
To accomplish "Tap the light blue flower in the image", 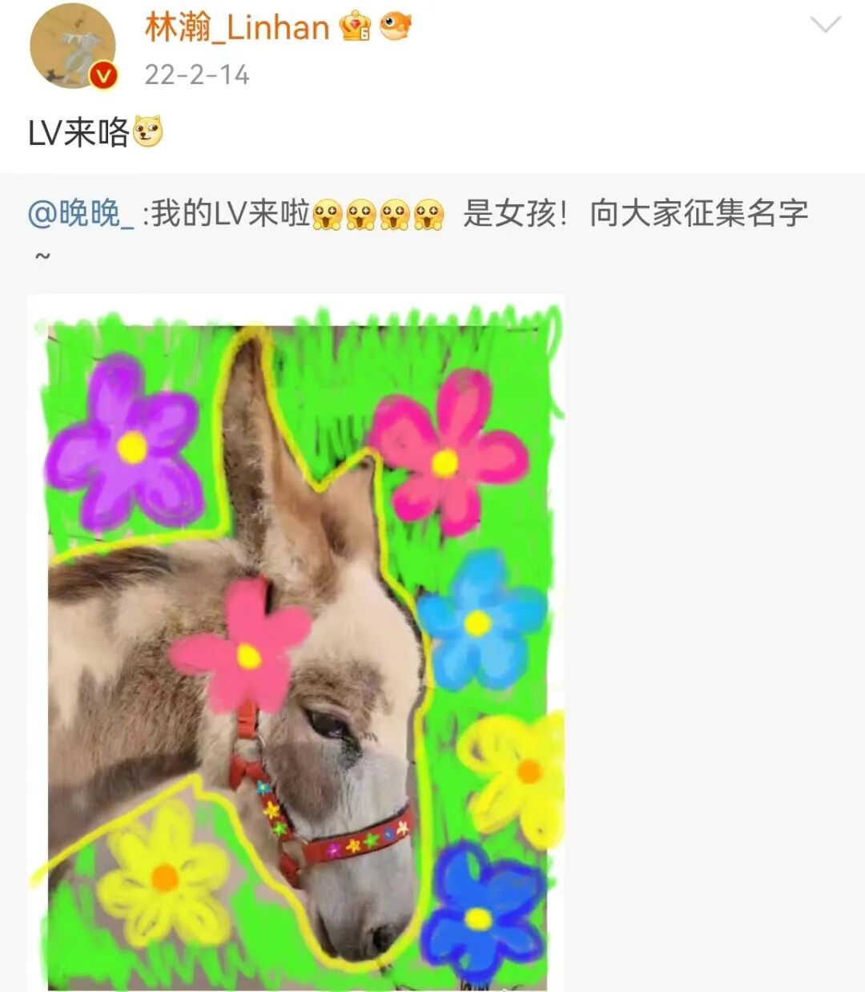I will click(481, 620).
